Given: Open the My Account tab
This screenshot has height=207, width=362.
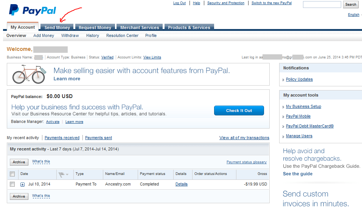Looking at the screenshot, I should [23, 27].
